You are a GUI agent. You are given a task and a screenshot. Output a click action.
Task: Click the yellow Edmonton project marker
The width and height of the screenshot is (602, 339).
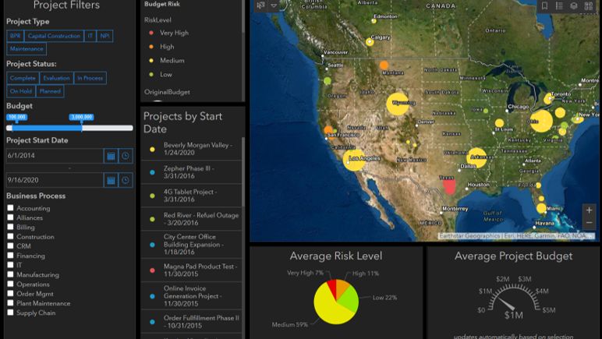[374, 21]
